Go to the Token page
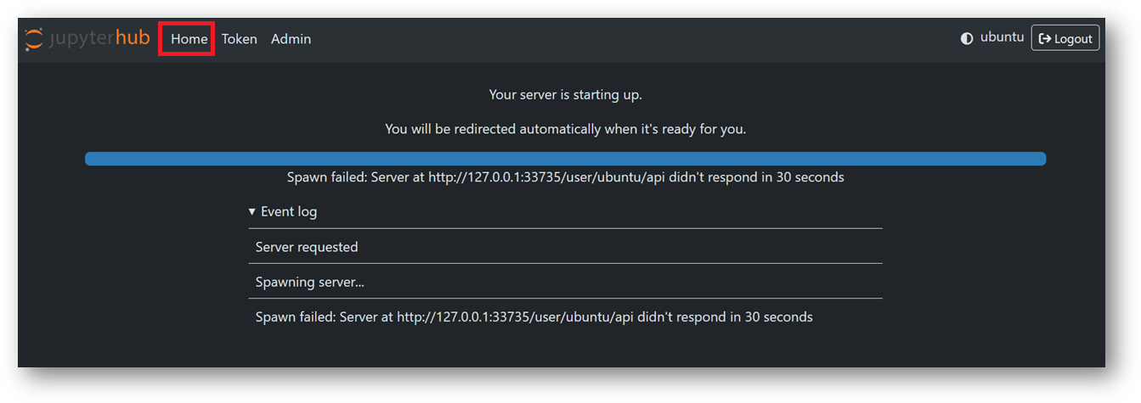 click(239, 39)
